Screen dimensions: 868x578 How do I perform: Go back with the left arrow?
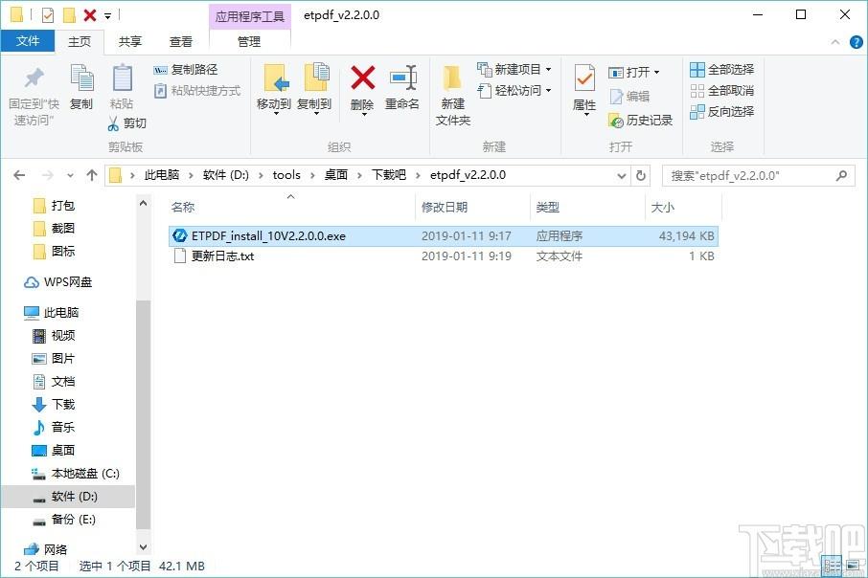click(19, 175)
